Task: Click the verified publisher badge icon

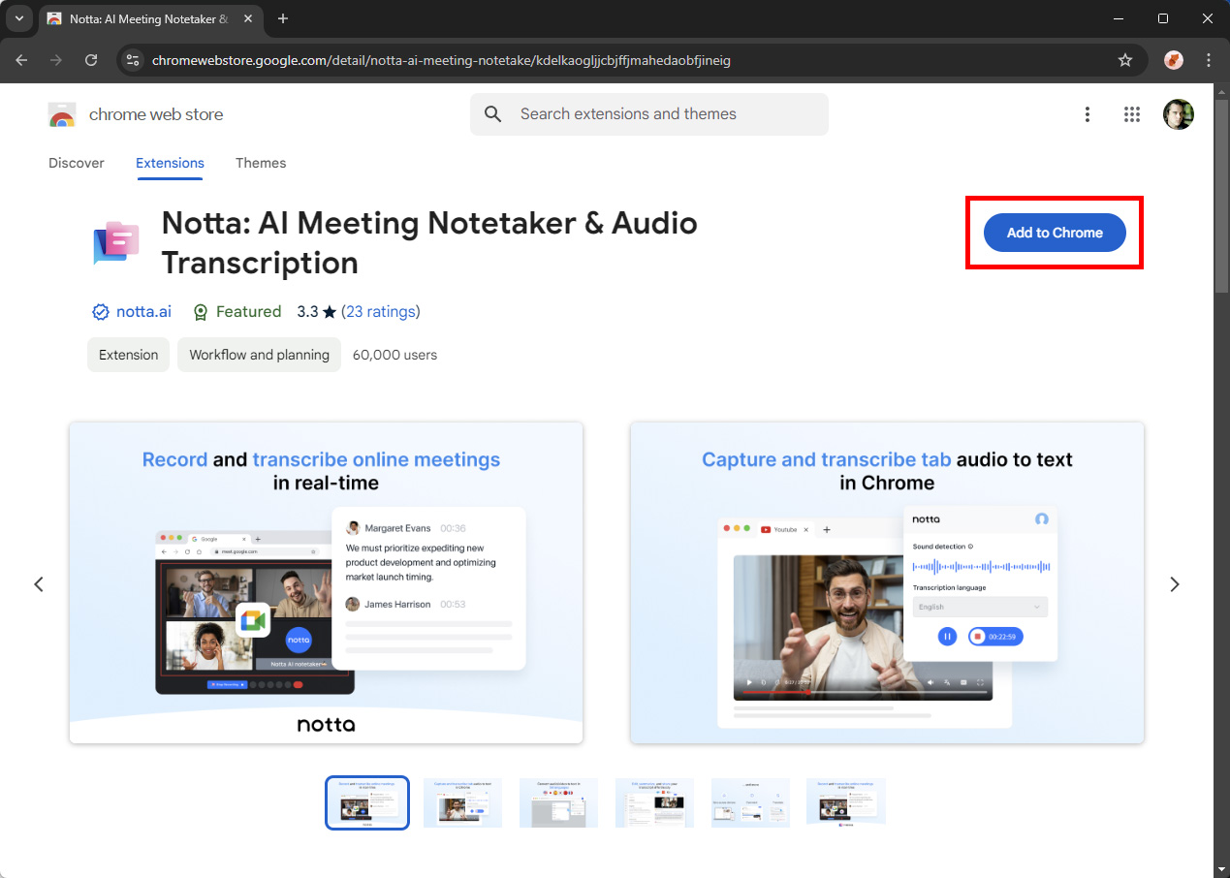Action: click(x=100, y=312)
